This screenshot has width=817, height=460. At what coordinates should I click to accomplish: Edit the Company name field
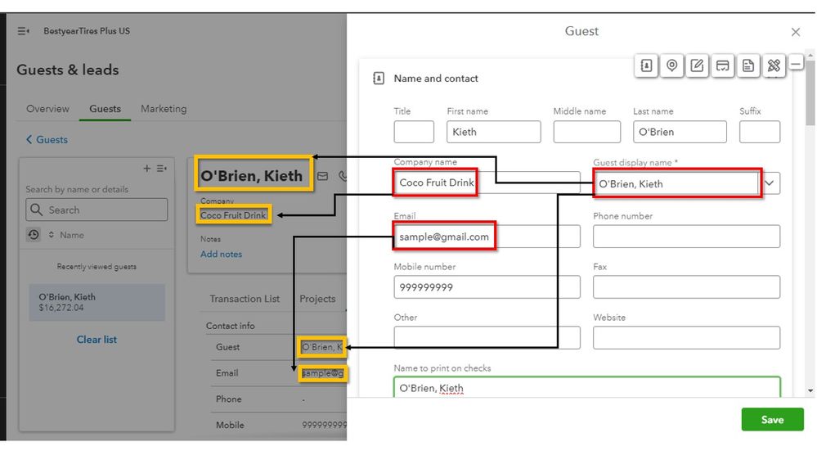tap(487, 183)
